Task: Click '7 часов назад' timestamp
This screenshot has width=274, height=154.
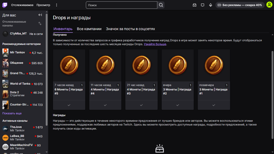Action: point(64,85)
